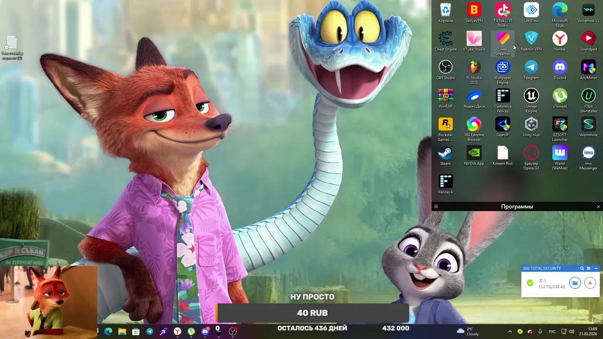Open File Explorer from the taskbar

coord(122,331)
